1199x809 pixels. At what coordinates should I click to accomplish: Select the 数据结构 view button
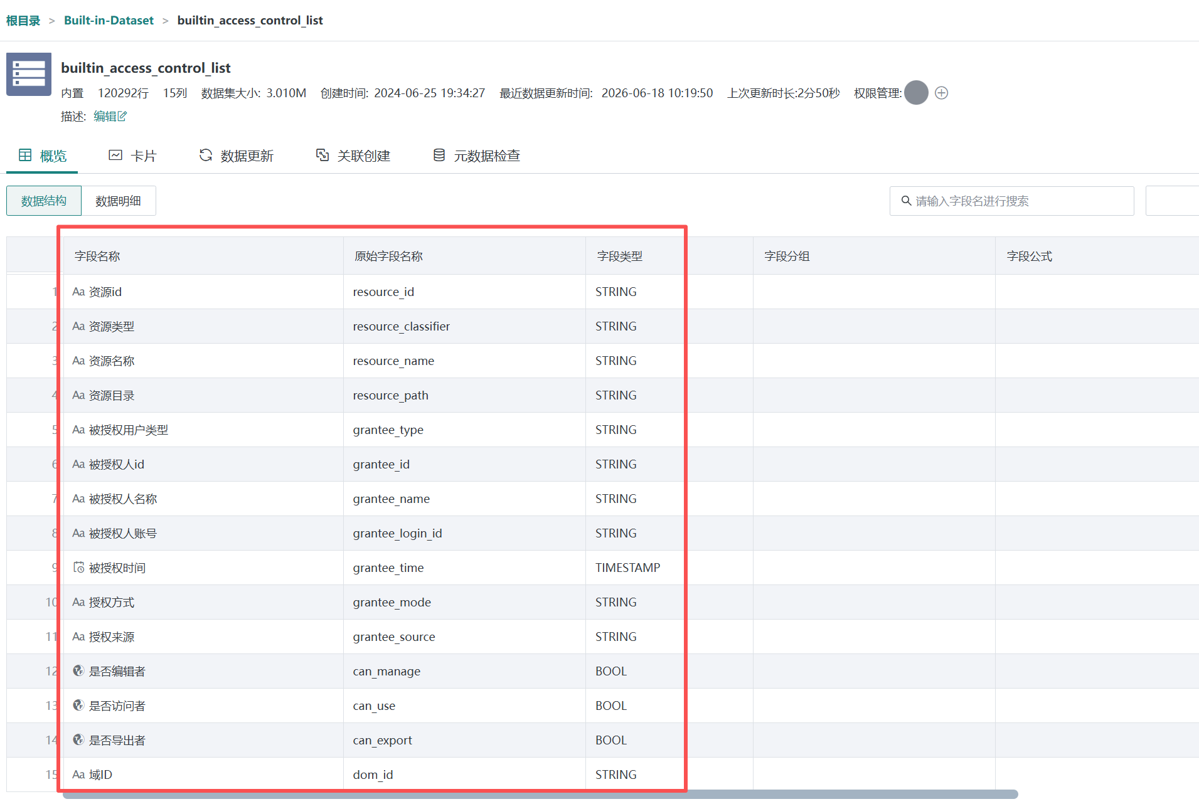pyautogui.click(x=44, y=201)
